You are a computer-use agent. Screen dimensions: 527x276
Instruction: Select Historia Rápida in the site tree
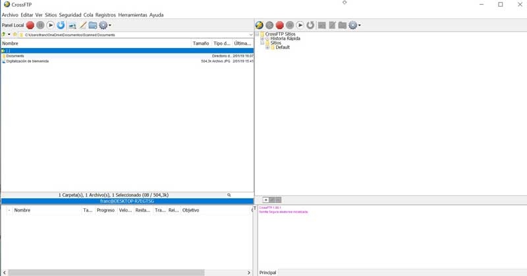point(285,39)
